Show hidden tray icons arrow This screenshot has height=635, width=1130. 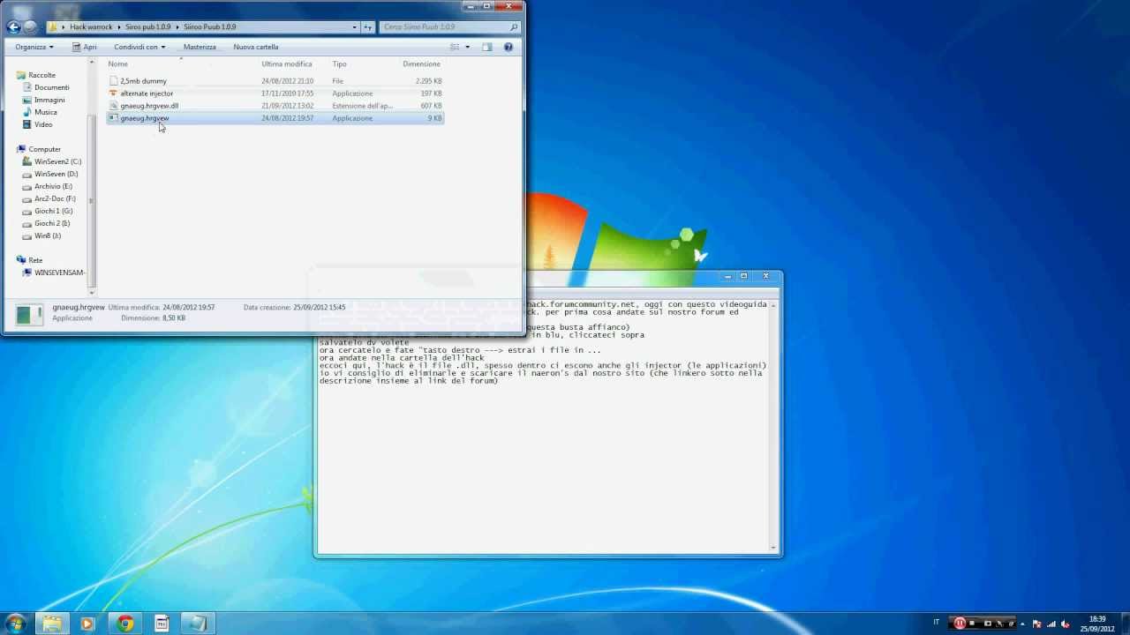[x=1024, y=624]
